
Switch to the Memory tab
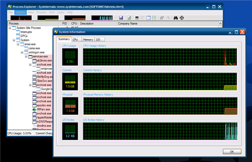pyautogui.click(x=88, y=40)
